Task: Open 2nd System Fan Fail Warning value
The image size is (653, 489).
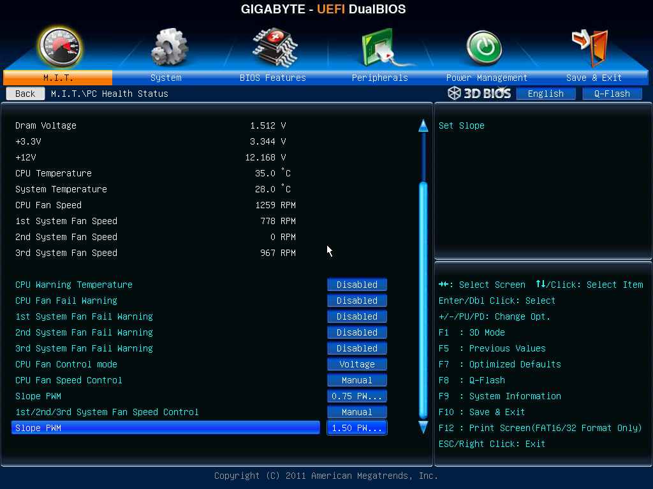Action: tap(357, 332)
